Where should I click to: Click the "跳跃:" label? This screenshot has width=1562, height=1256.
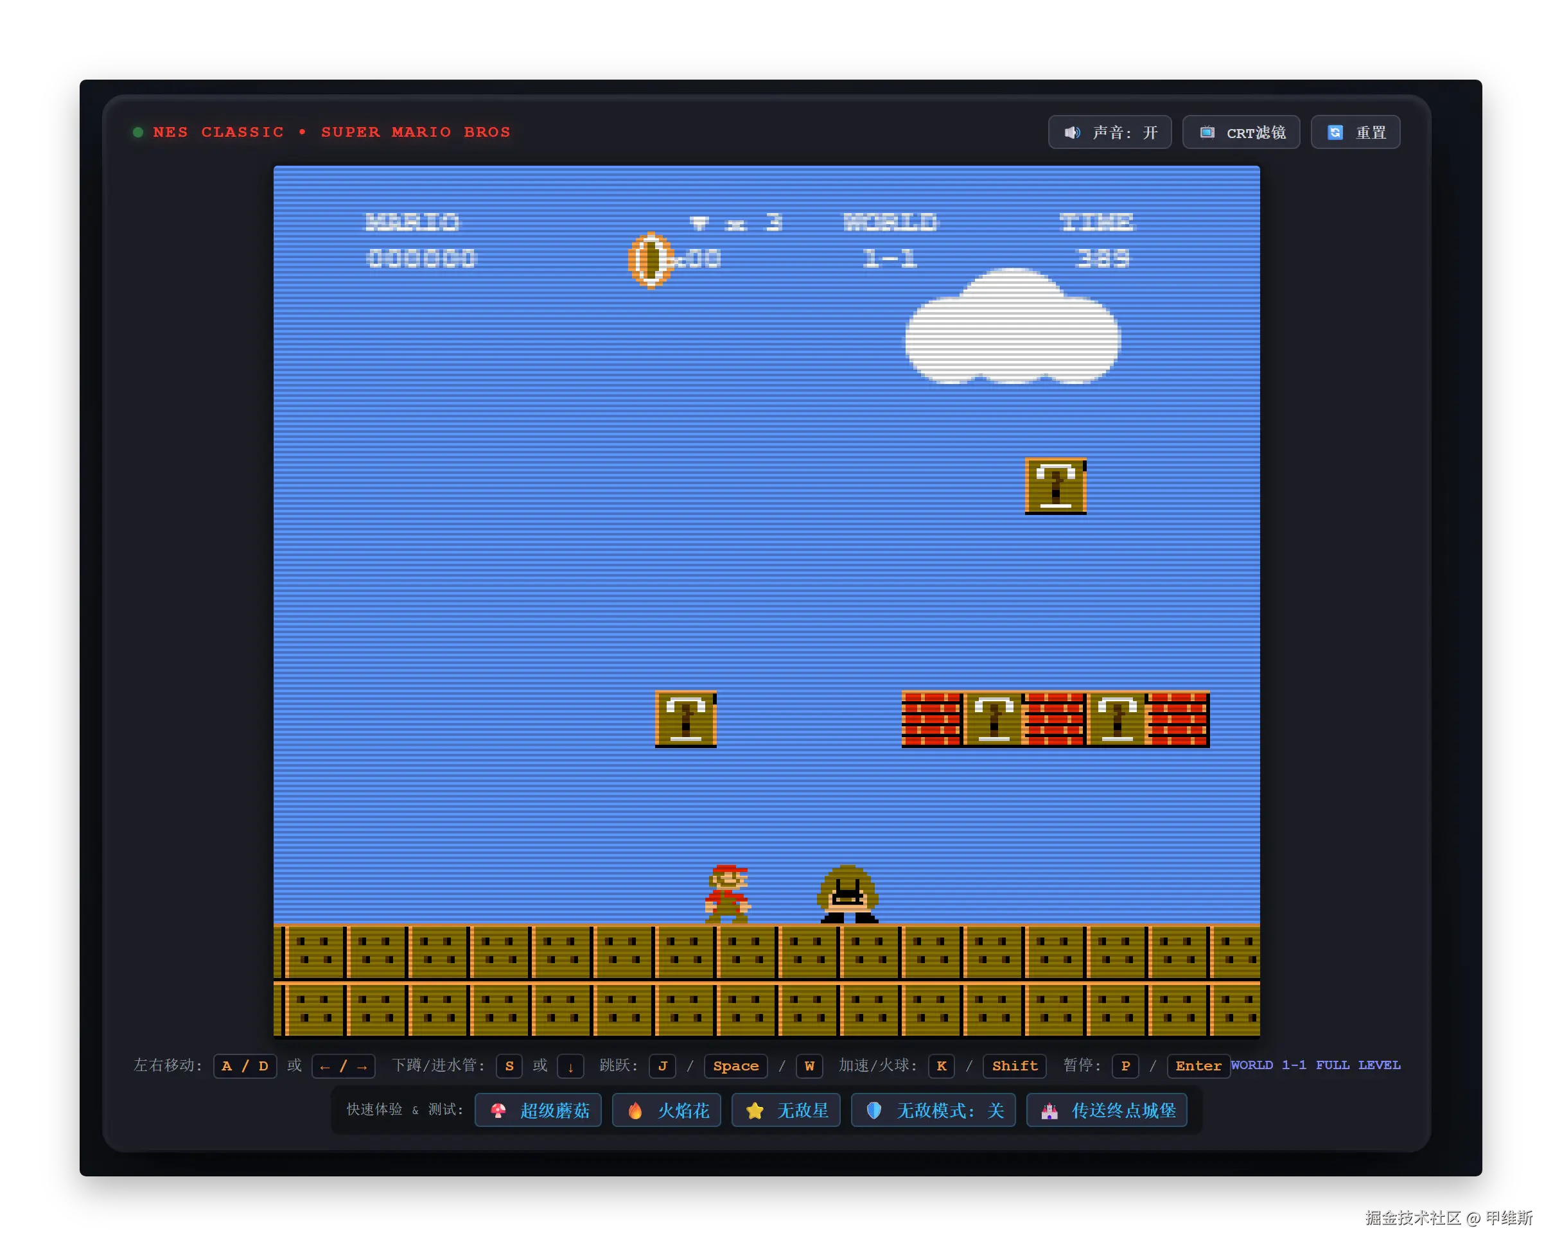tap(618, 1065)
